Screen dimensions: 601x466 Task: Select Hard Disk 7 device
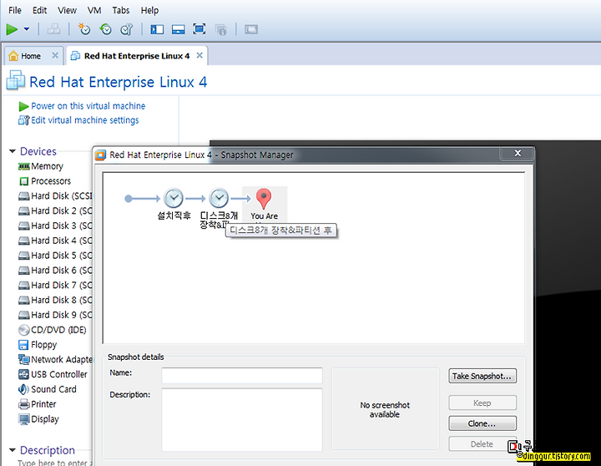point(55,286)
